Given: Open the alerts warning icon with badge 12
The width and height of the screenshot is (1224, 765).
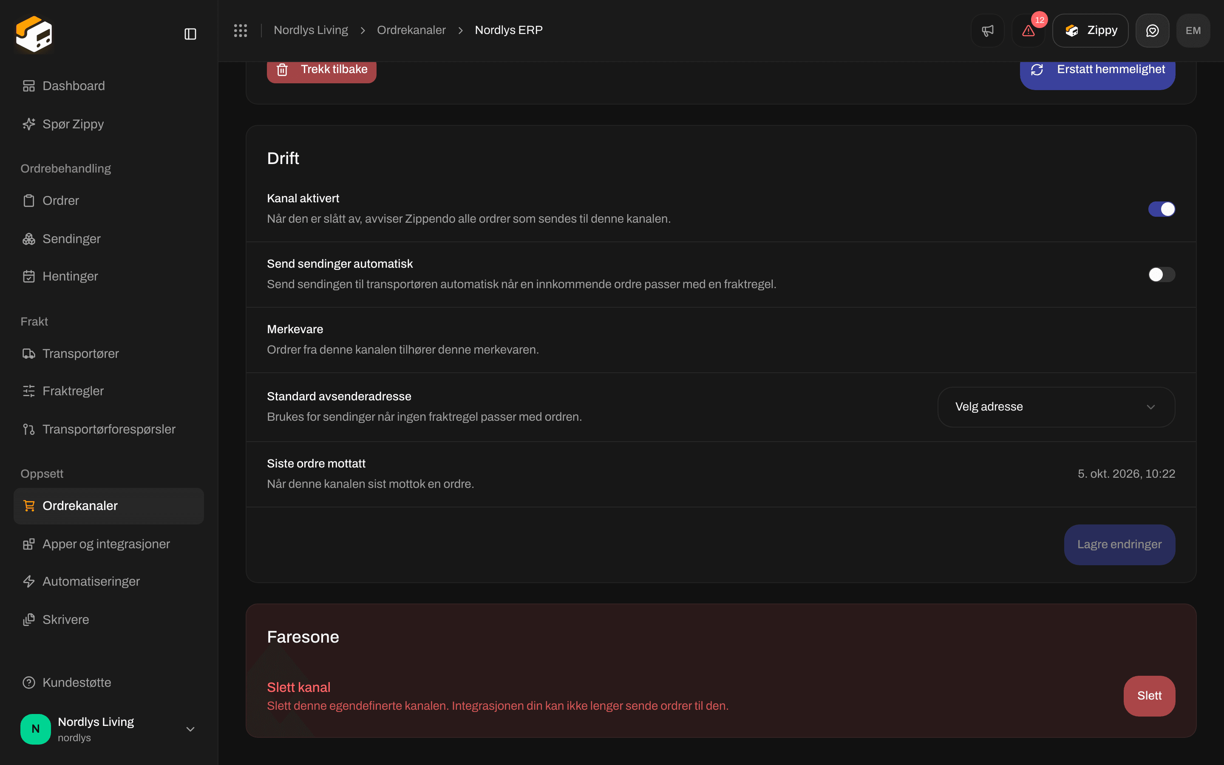Looking at the screenshot, I should coord(1028,30).
